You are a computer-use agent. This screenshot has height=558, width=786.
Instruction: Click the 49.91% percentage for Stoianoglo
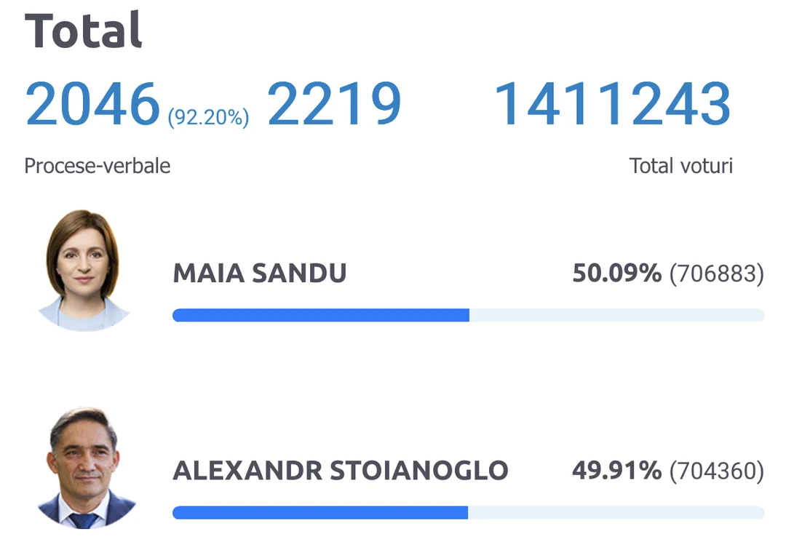tap(616, 471)
